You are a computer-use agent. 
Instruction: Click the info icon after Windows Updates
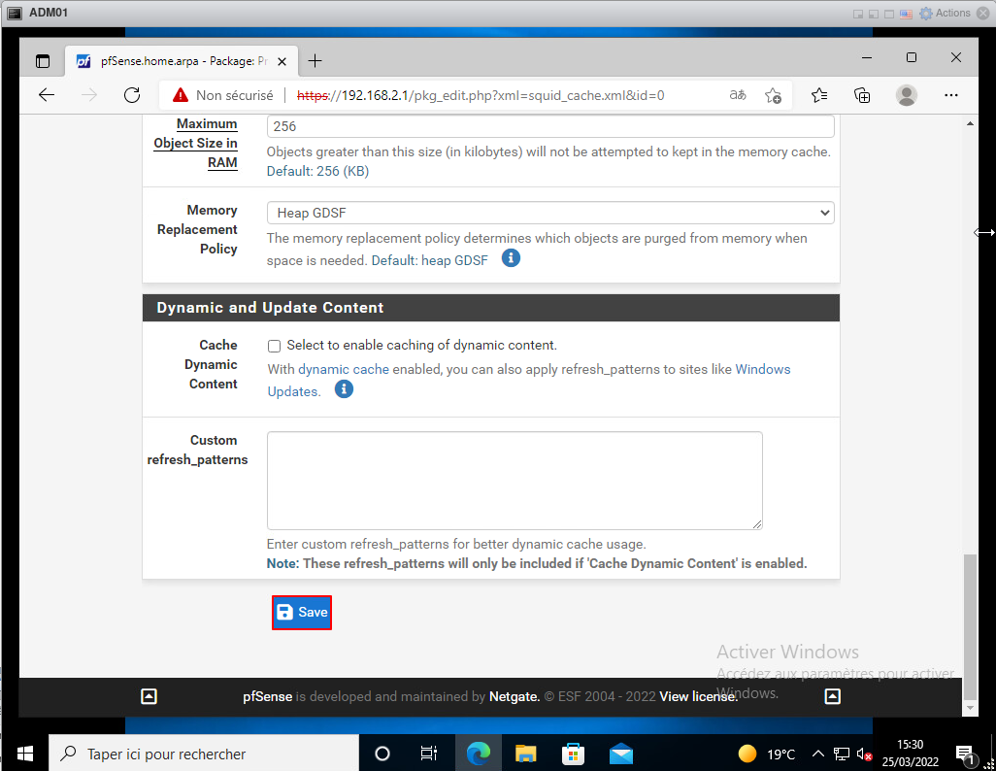(344, 389)
